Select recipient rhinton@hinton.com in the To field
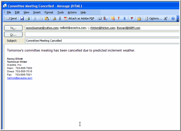 pos(103,28)
